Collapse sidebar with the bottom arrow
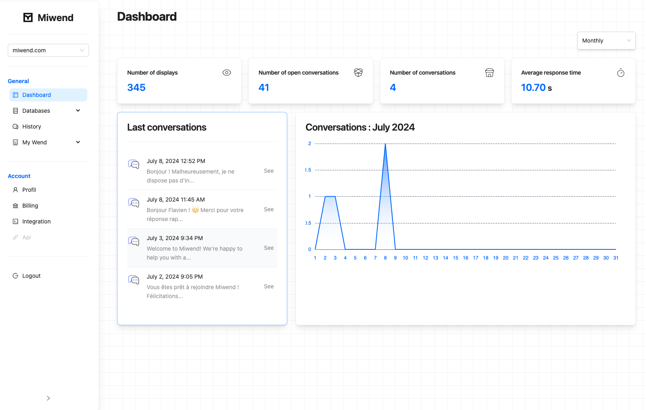 [x=48, y=398]
